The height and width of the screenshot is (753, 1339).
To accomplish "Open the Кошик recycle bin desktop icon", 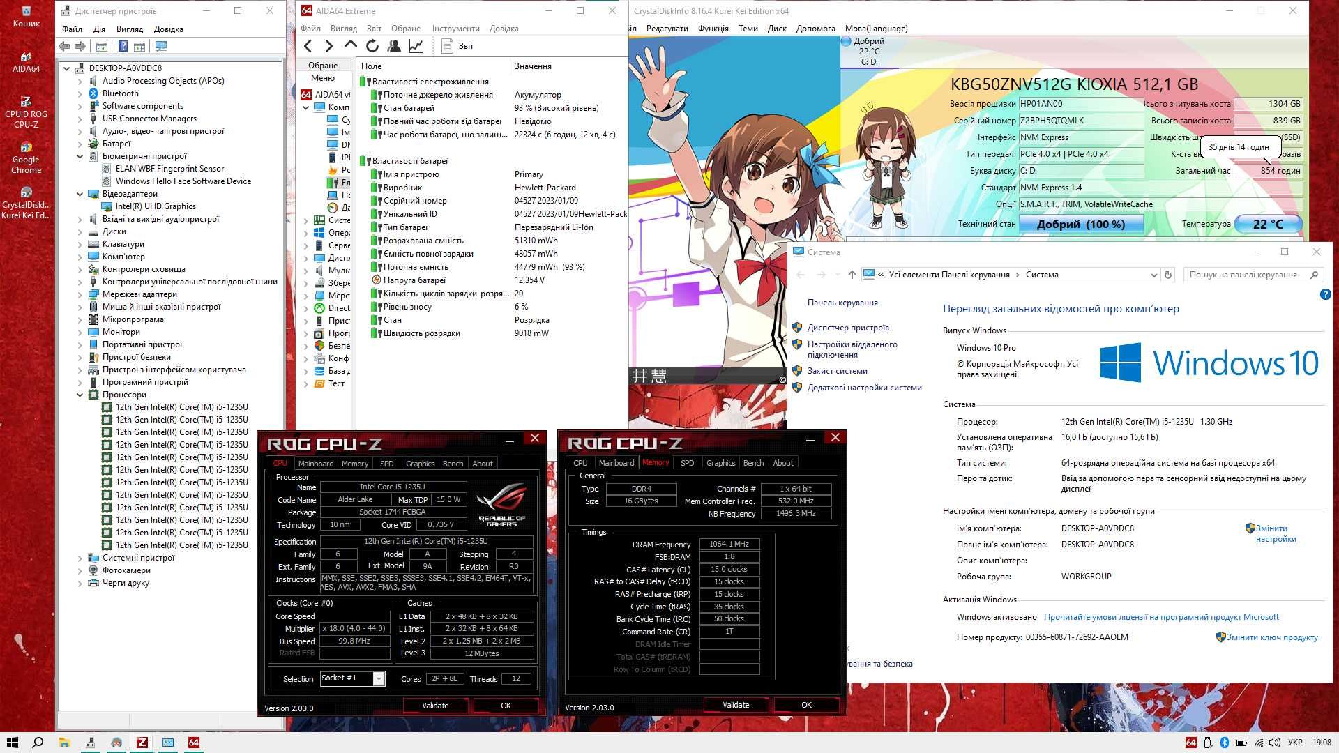I will [27, 17].
